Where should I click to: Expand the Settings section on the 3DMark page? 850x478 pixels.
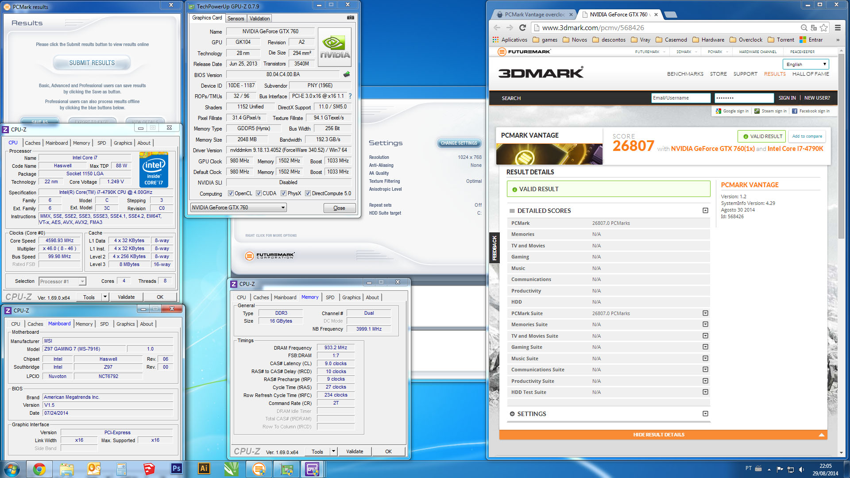tap(705, 414)
